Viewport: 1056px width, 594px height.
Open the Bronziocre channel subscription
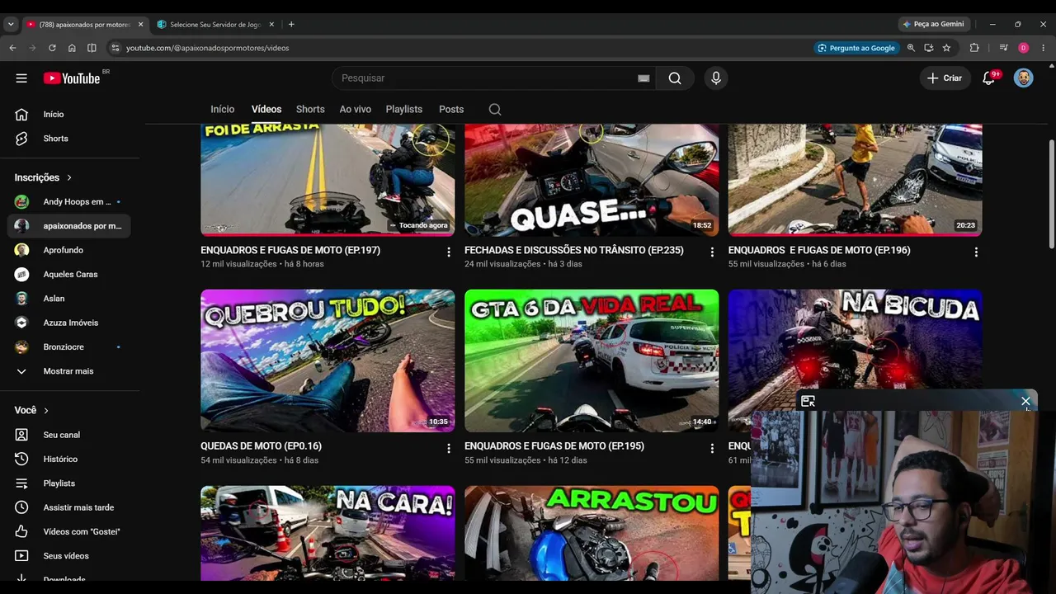point(70,347)
